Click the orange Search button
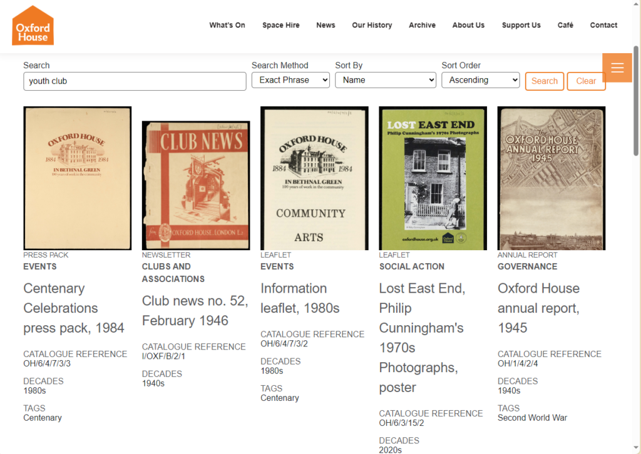The width and height of the screenshot is (641, 454). [545, 81]
